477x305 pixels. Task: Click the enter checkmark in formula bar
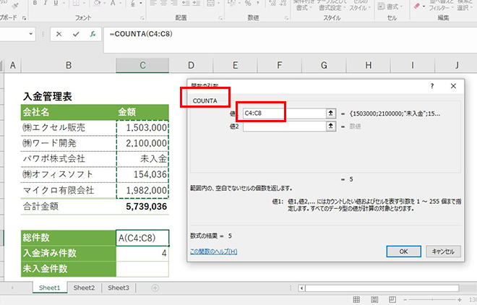75,34
